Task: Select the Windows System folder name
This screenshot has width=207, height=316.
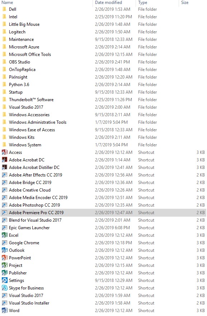Action: [25, 145]
